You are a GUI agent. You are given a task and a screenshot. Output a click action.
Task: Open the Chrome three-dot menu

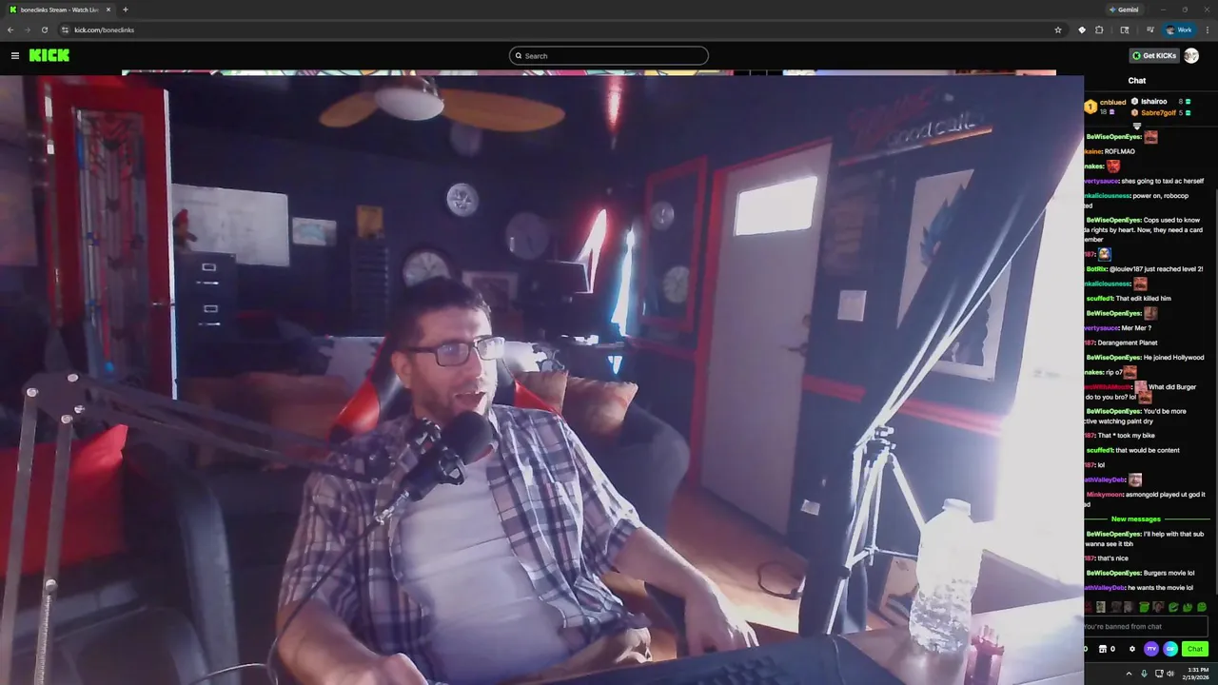(1206, 29)
